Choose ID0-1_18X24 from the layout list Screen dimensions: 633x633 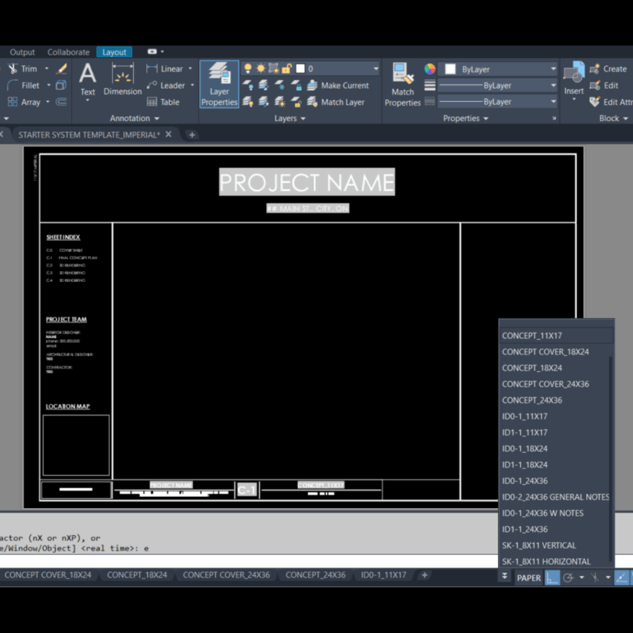pyautogui.click(x=524, y=449)
